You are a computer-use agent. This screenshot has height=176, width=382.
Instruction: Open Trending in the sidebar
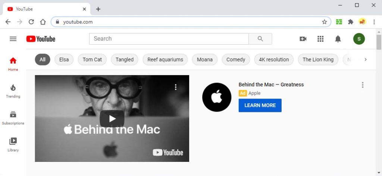(x=13, y=91)
